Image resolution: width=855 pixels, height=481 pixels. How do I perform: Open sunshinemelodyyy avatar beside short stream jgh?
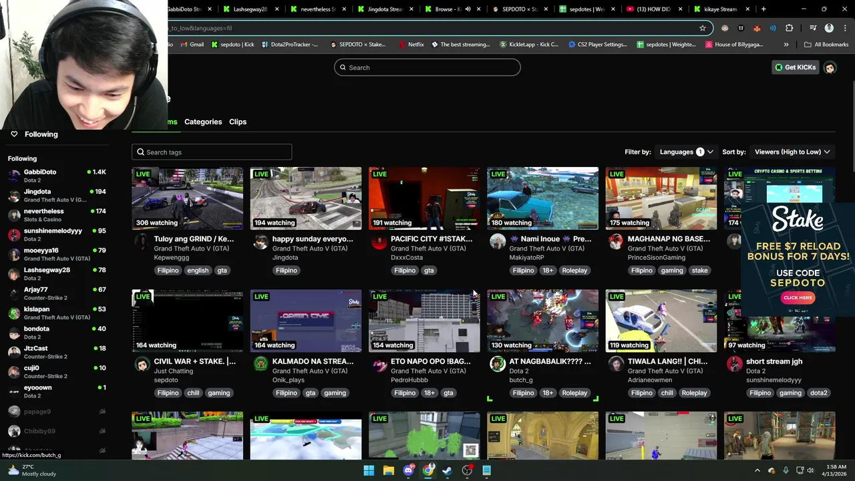click(734, 364)
